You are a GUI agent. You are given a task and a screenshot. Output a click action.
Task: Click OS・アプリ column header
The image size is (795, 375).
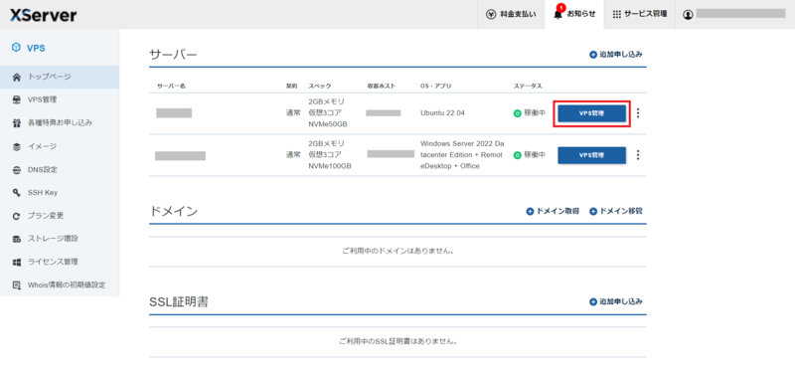(x=435, y=86)
